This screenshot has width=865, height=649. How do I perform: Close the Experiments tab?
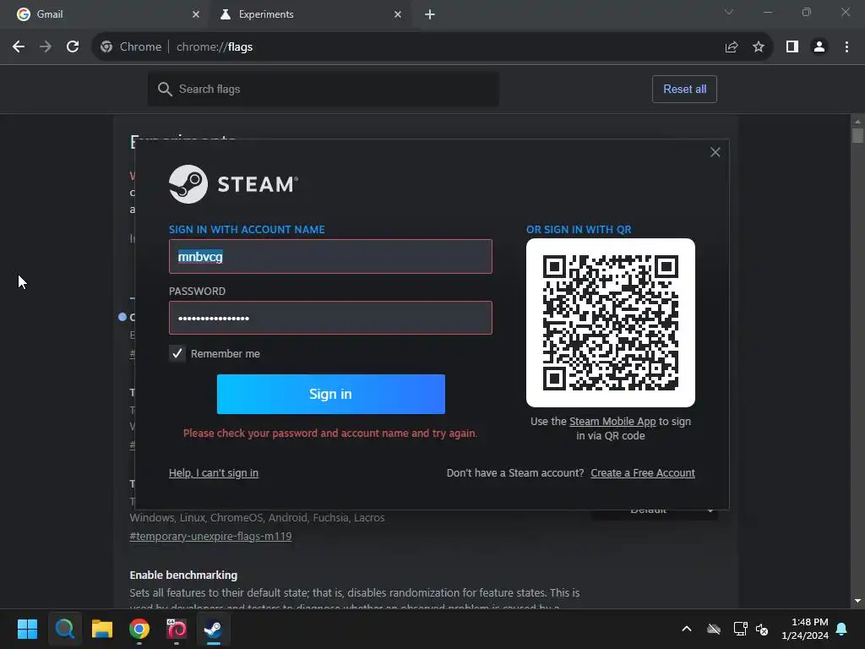point(398,14)
